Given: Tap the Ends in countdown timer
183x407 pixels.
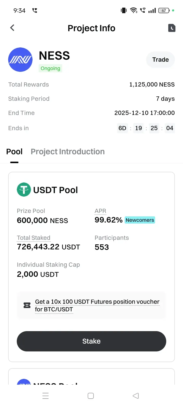Looking at the screenshot, I should pos(146,128).
